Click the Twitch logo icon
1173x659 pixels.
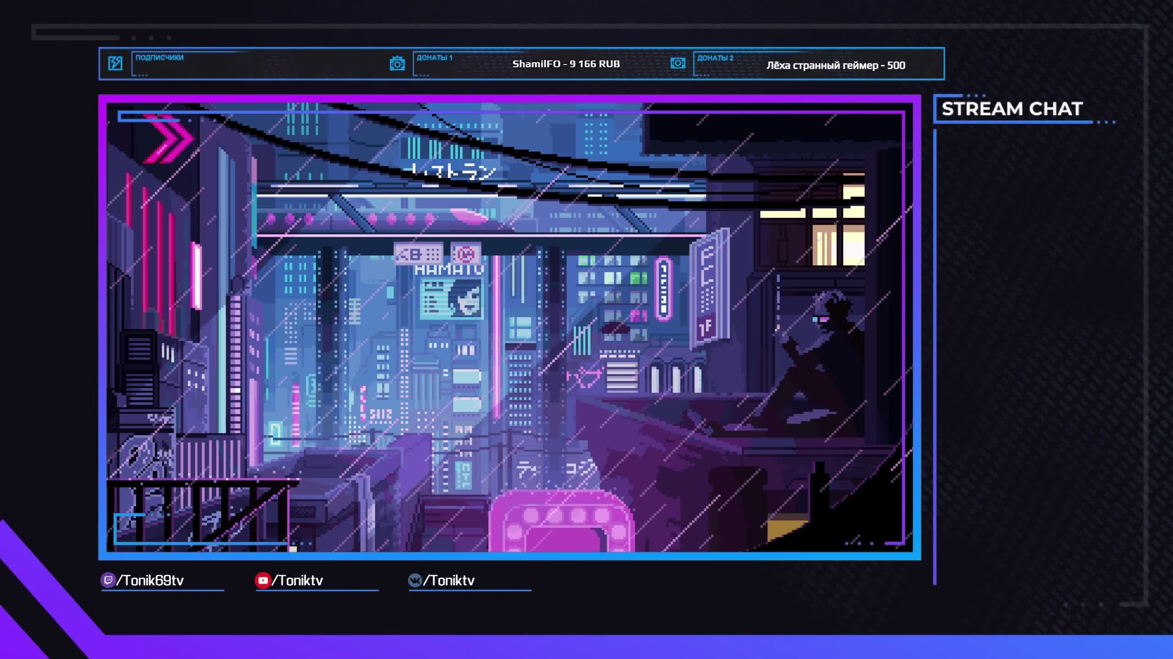108,580
